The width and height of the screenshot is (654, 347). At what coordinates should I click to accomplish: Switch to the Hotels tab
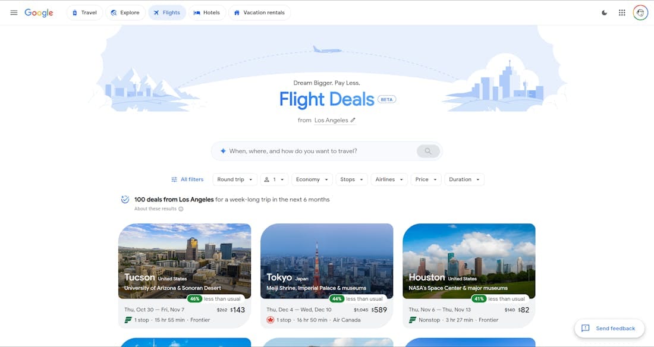coord(207,12)
